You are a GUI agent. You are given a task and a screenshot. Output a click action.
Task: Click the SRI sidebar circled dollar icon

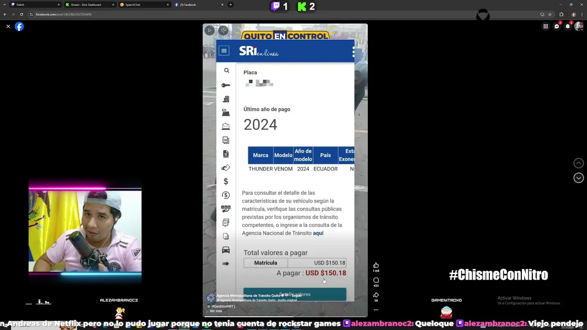click(226, 195)
